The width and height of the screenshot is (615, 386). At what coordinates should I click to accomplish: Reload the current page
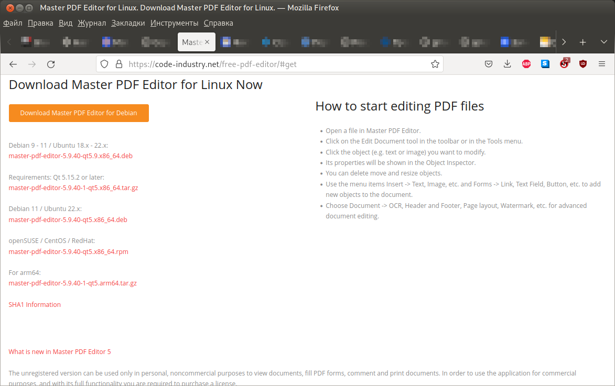pyautogui.click(x=51, y=64)
